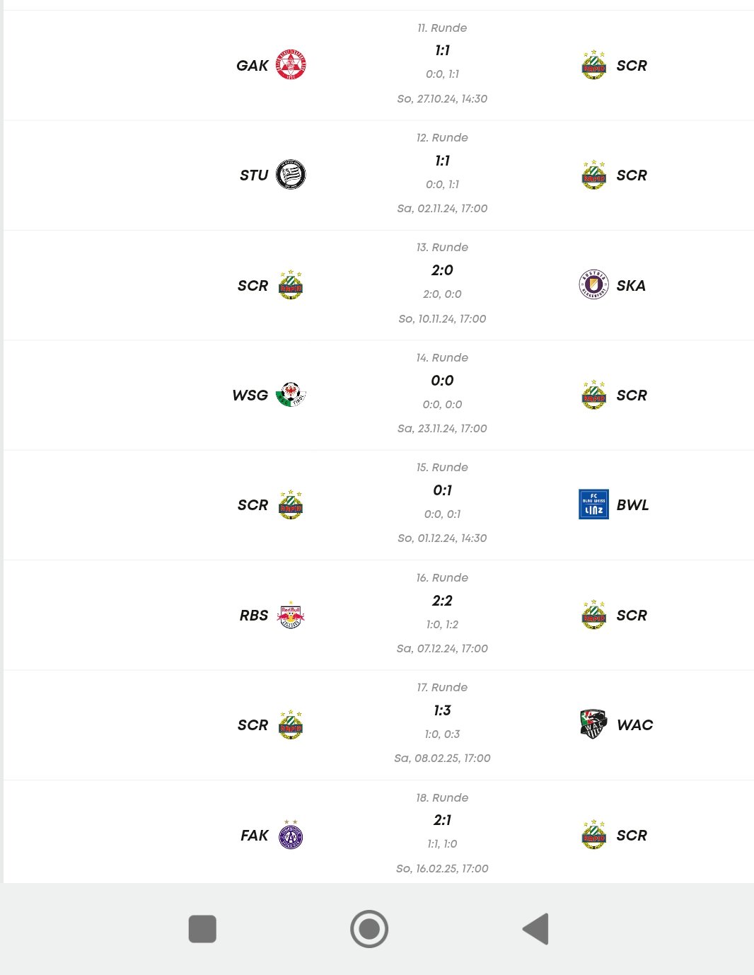Open the 1:1 result of round 11

pos(442,50)
